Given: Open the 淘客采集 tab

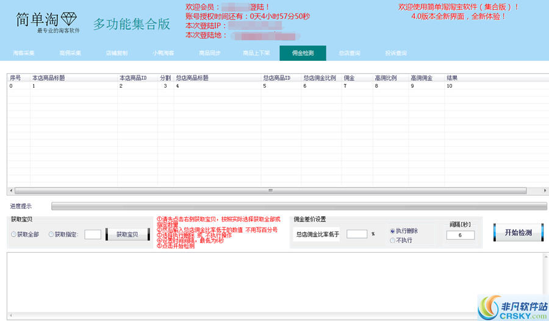Looking at the screenshot, I should 23,53.
